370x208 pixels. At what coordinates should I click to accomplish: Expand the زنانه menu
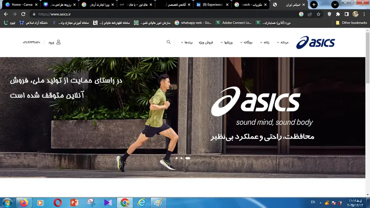(x=265, y=42)
